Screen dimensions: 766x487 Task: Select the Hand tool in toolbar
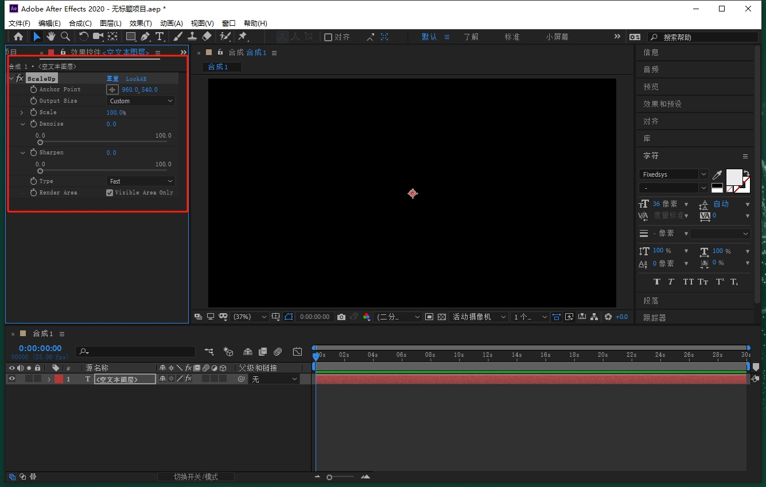(x=51, y=37)
